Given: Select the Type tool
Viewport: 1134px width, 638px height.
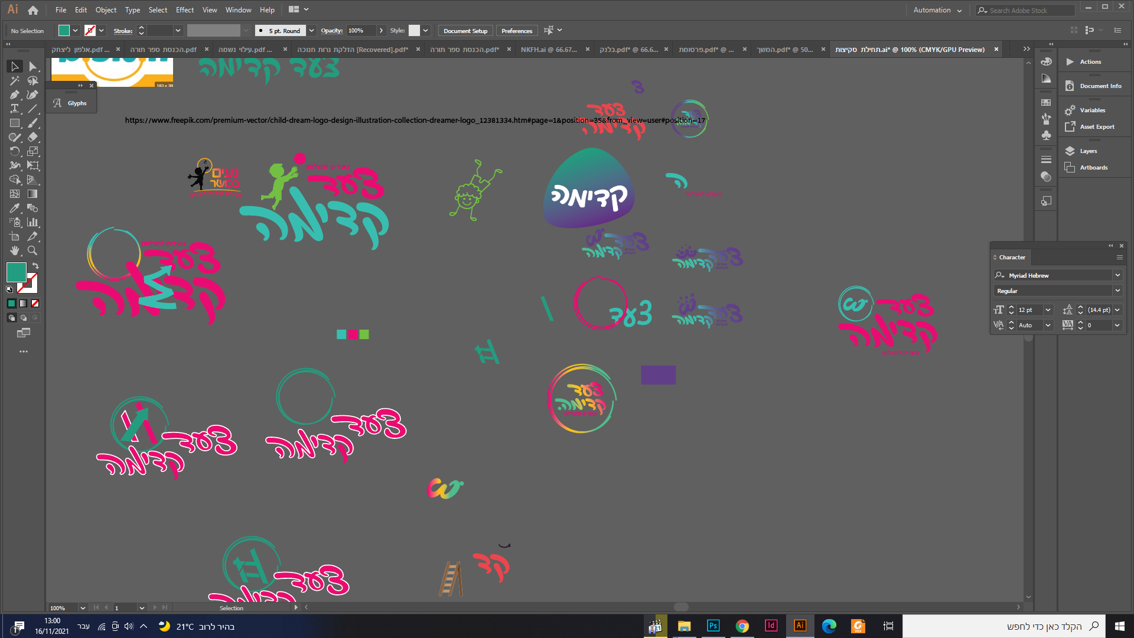Looking at the screenshot, I should [x=15, y=109].
